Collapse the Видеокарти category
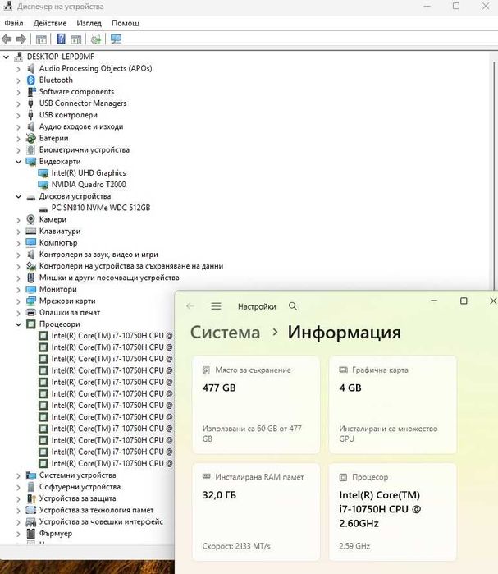The width and height of the screenshot is (498, 574). (18, 162)
